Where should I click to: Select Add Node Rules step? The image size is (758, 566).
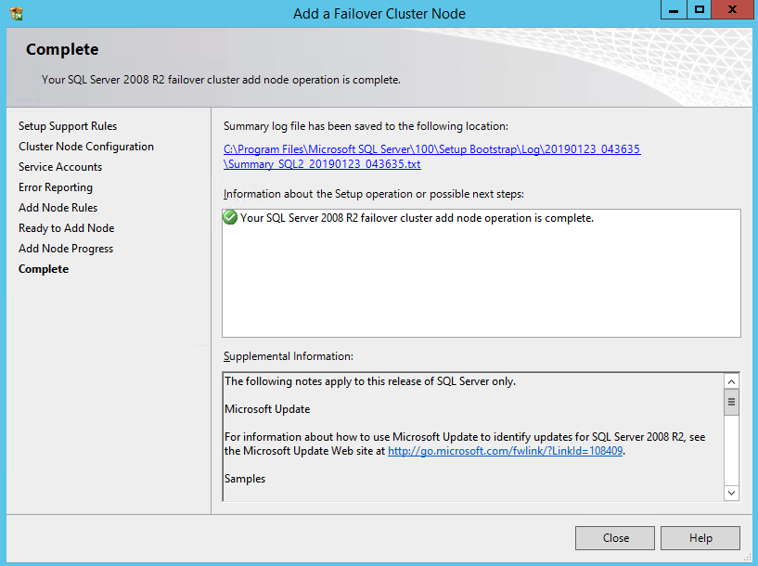(x=58, y=208)
